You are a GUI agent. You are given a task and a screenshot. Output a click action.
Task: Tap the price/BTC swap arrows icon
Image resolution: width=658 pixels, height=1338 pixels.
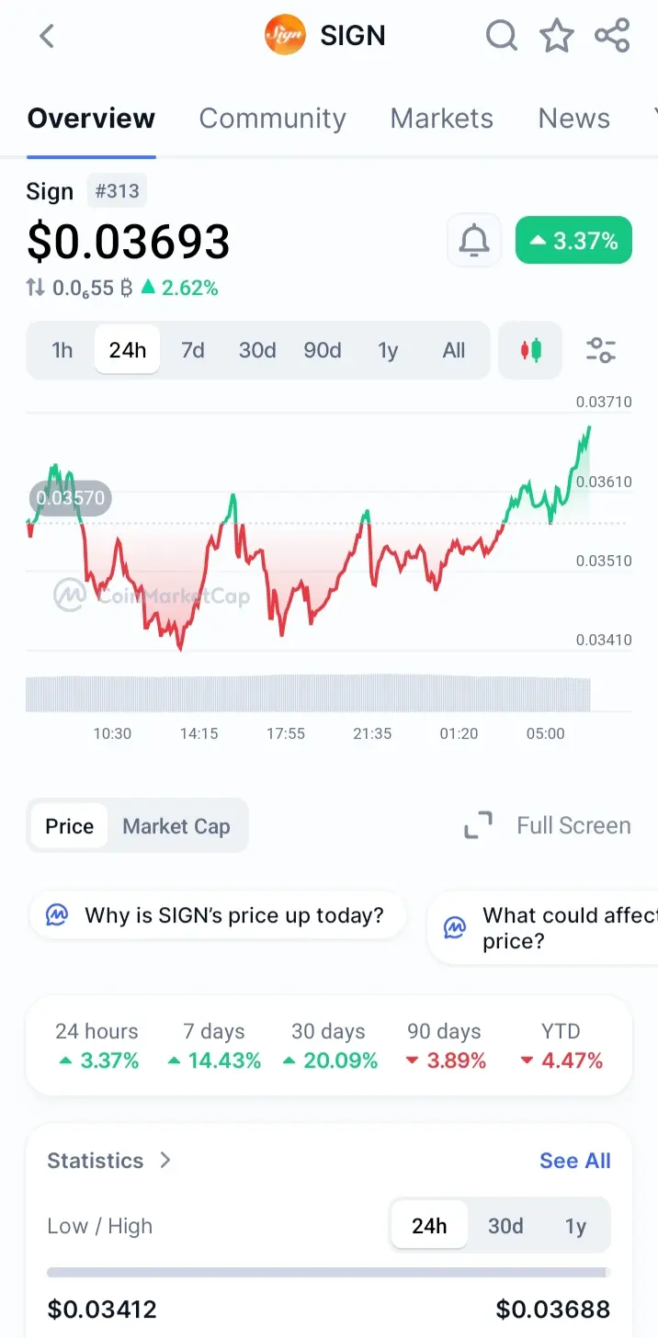pos(35,288)
